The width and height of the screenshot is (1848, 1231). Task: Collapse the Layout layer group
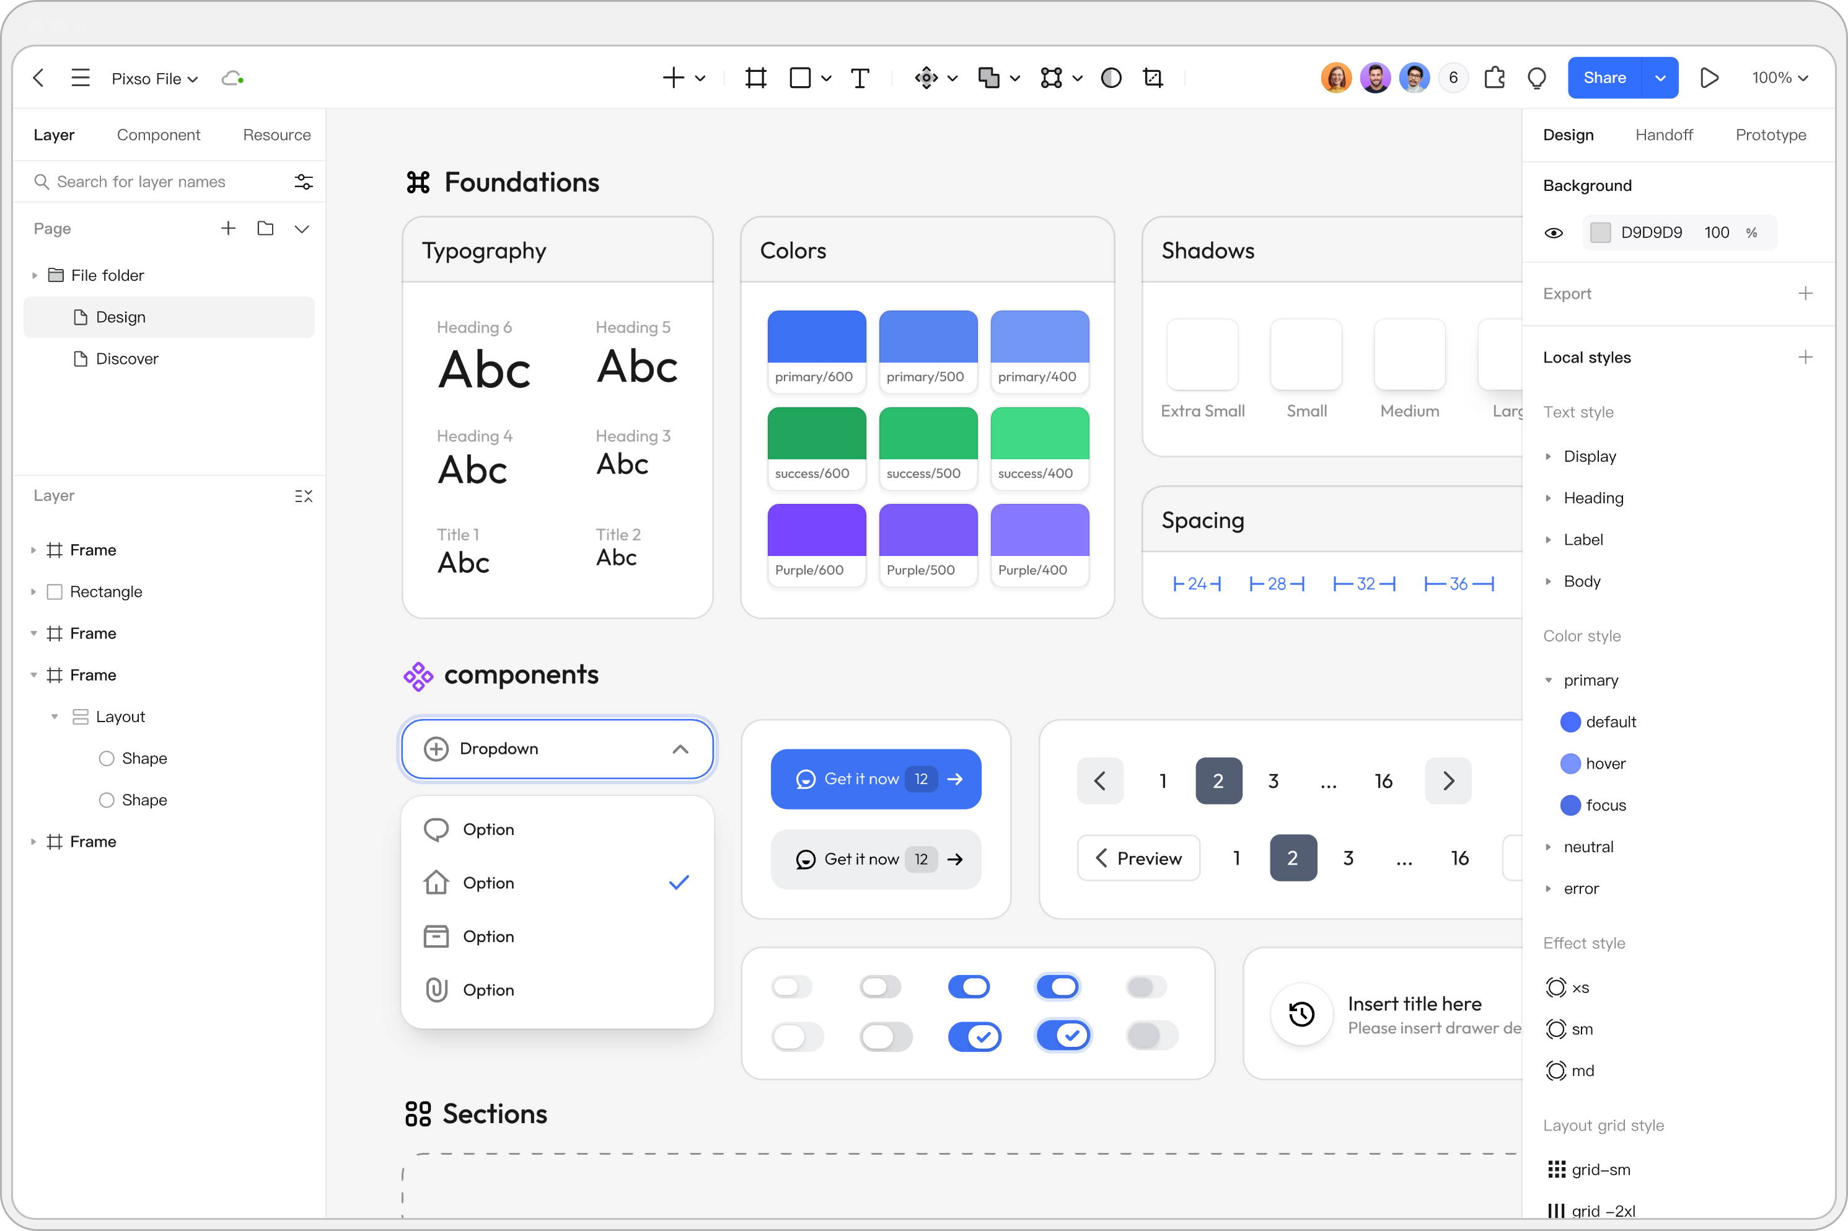pyautogui.click(x=54, y=717)
